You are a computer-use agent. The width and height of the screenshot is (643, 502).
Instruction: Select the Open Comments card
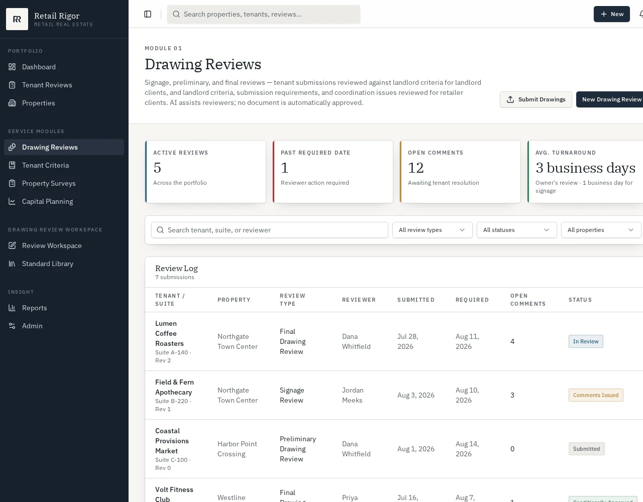click(x=460, y=172)
